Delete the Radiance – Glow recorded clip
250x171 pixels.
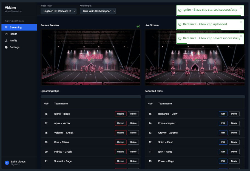[x=234, y=114]
